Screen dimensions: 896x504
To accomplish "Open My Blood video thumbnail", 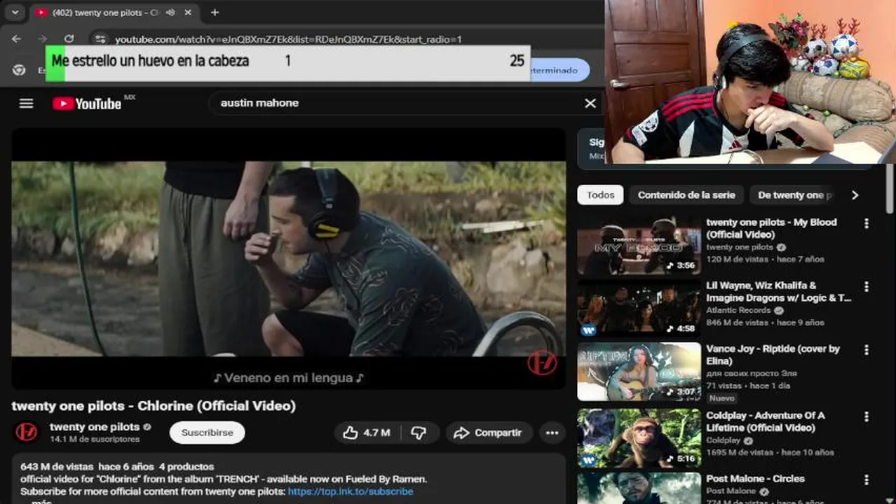I will point(639,246).
